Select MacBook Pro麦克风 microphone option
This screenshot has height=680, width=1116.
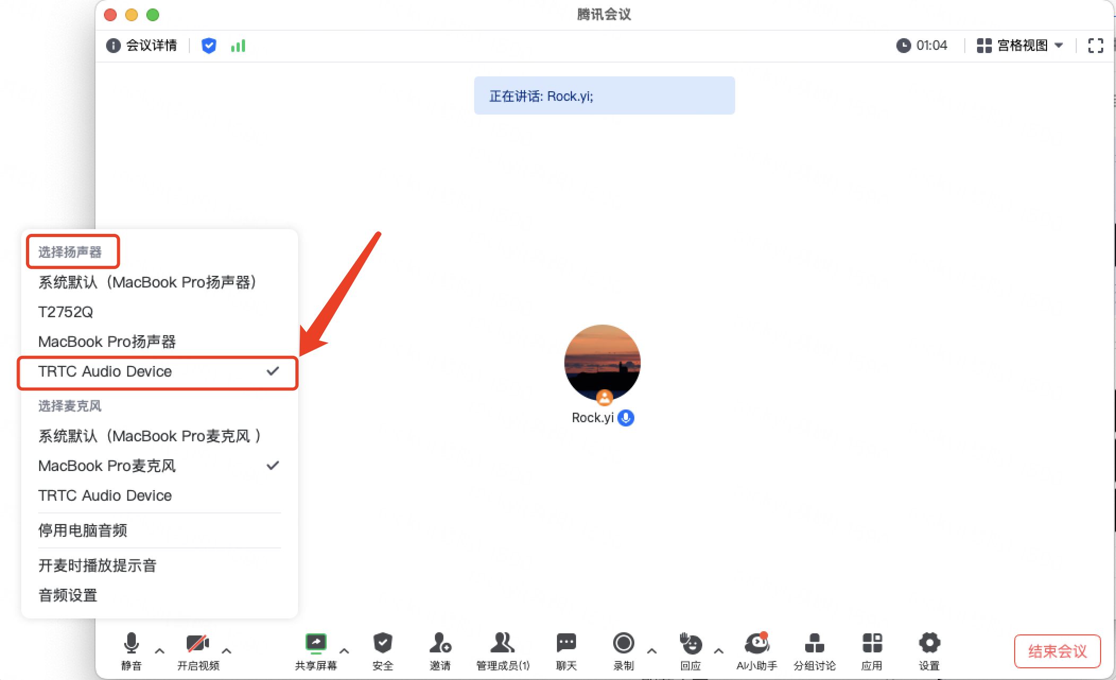tap(107, 466)
